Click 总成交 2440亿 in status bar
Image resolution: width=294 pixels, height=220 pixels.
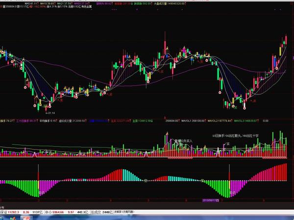coord(101,213)
